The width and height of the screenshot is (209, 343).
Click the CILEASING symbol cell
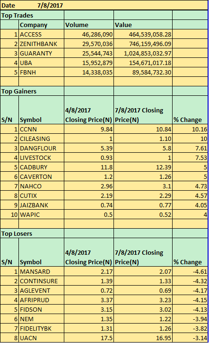click(42, 139)
